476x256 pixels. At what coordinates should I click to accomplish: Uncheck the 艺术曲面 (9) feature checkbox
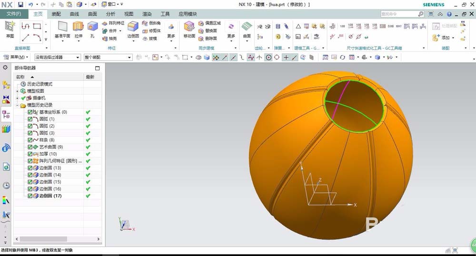(x=30, y=147)
